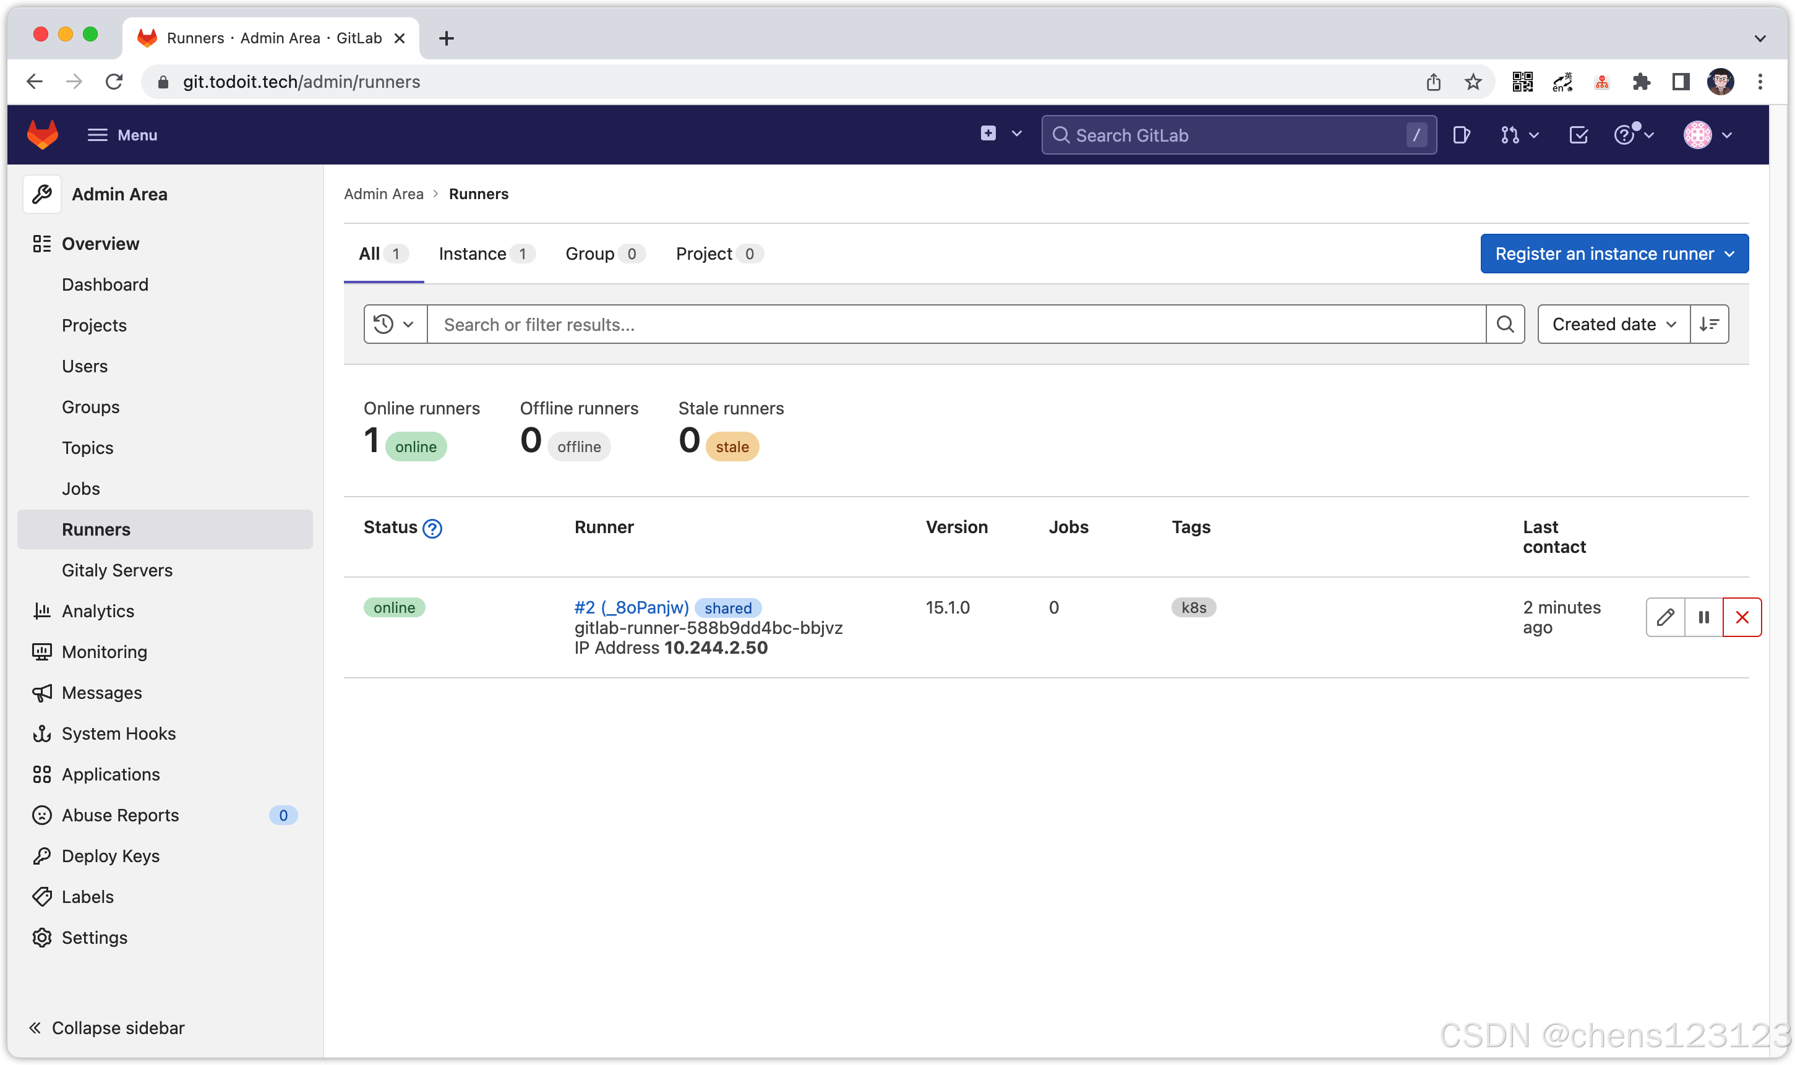Open the Menu in the top bar
The width and height of the screenshot is (1795, 1065).
[122, 135]
